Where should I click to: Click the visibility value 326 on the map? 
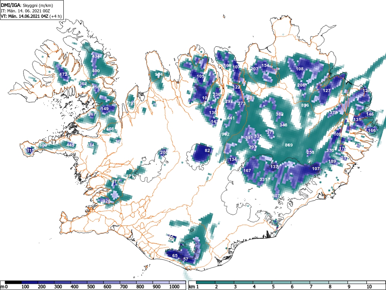pos(107,201)
